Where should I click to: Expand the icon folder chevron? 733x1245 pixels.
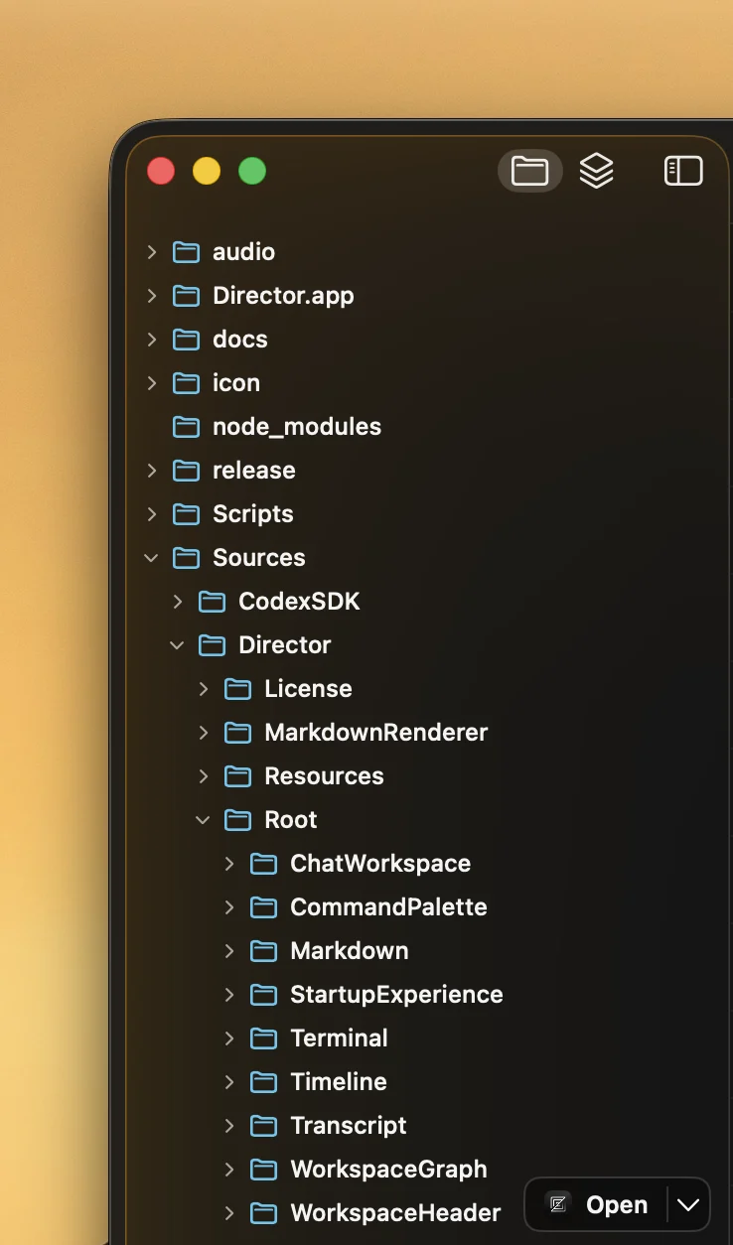(152, 383)
